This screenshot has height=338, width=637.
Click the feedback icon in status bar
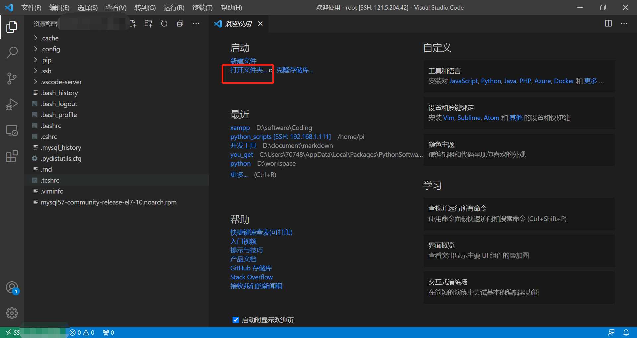(611, 332)
